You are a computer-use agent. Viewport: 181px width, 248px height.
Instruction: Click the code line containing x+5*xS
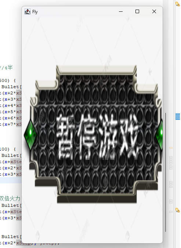point(11,112)
